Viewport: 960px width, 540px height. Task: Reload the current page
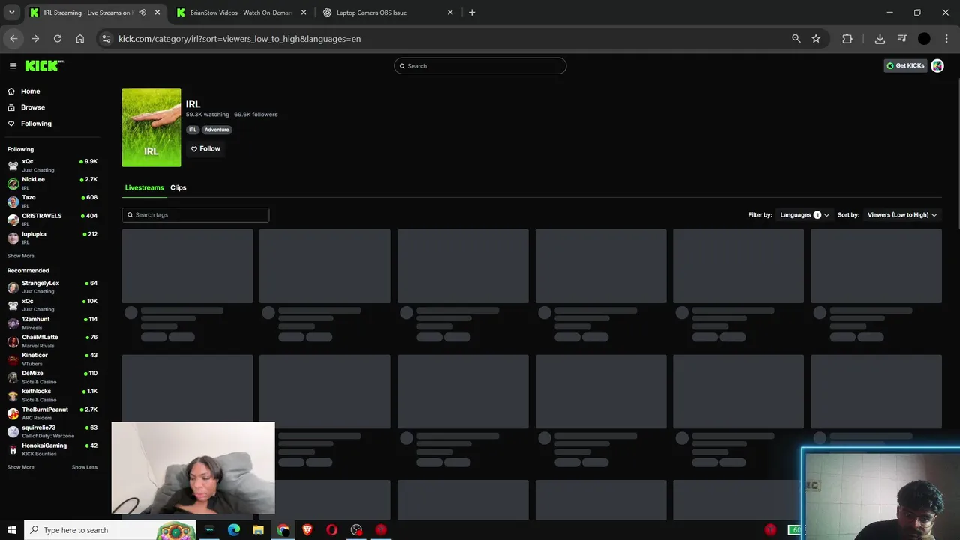point(58,39)
